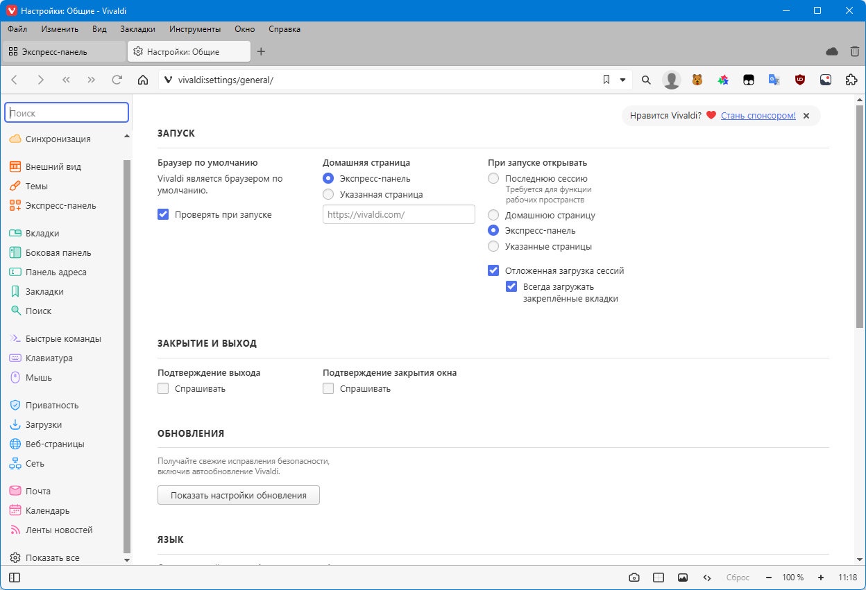Screen dimensions: 866x590
Task: Click the rewind history button
Action: tap(66, 80)
